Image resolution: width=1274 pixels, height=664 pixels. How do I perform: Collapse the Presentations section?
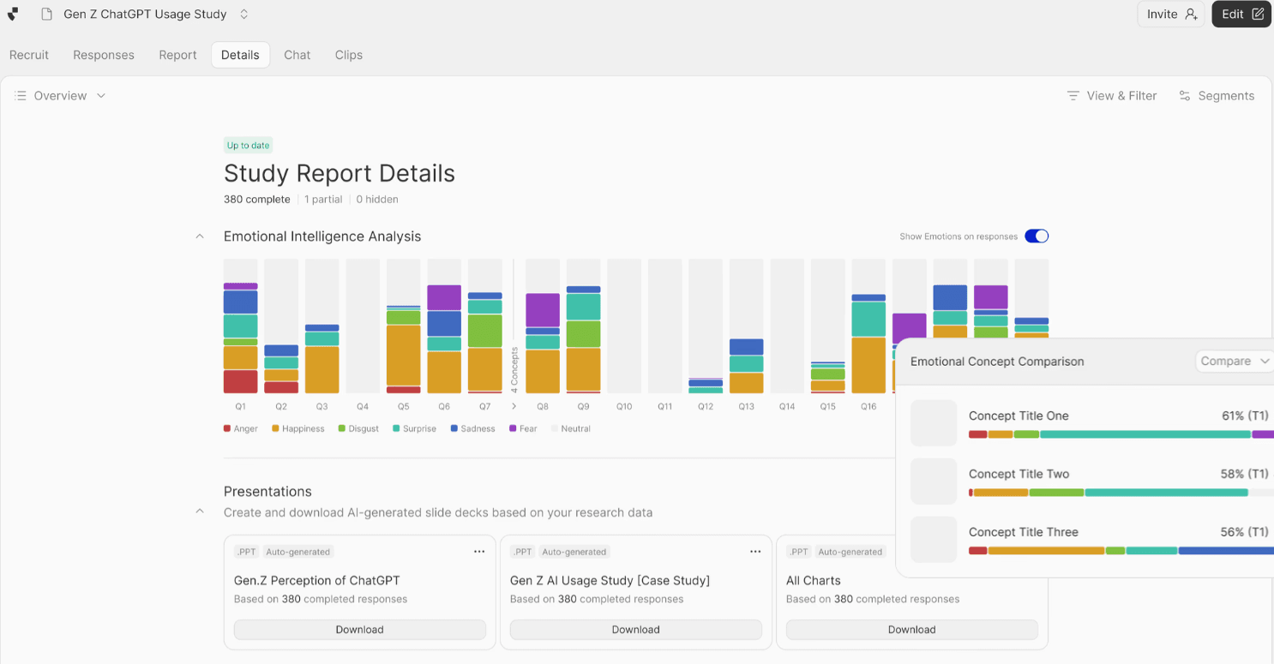click(200, 511)
